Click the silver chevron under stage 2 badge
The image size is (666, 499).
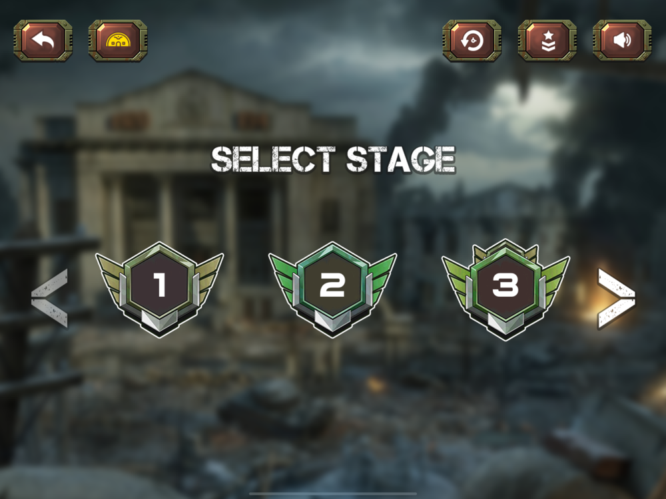pyautogui.click(x=332, y=321)
